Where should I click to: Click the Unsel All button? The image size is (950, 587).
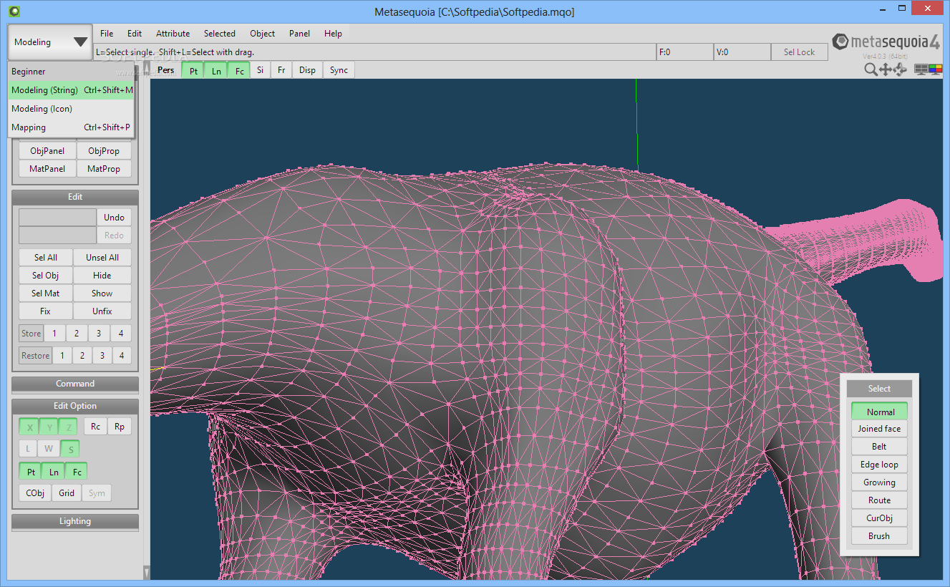pyautogui.click(x=102, y=258)
